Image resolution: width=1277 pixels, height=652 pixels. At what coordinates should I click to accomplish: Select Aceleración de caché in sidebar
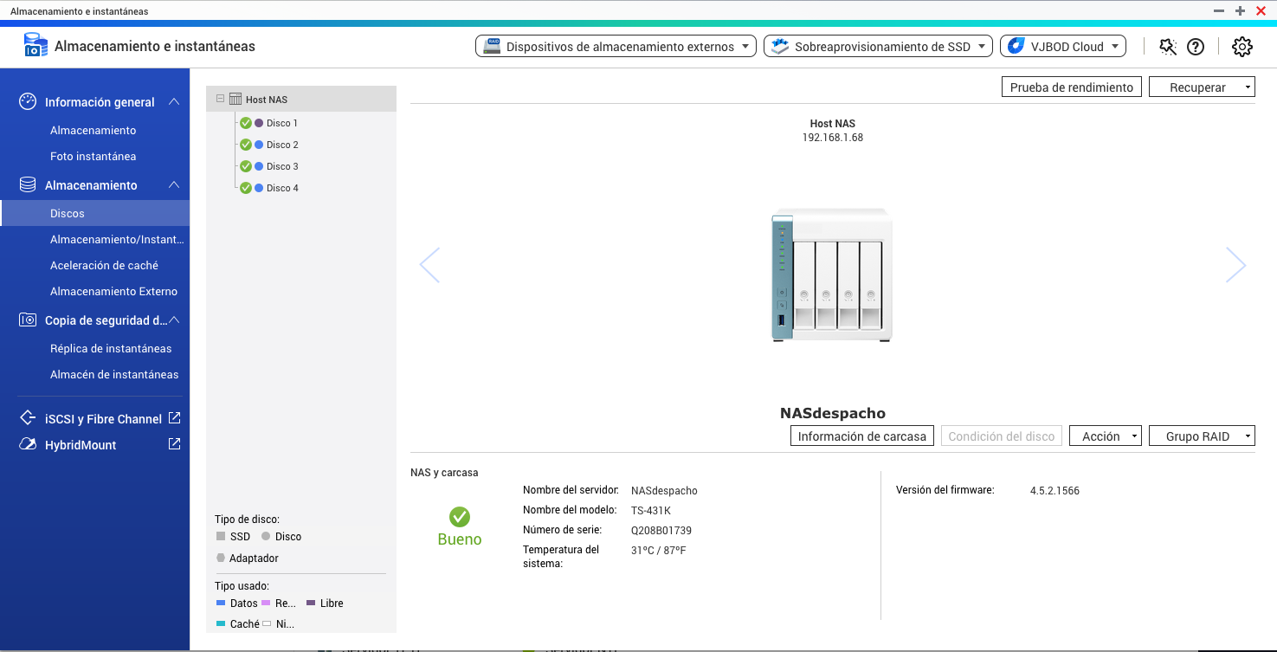104,266
